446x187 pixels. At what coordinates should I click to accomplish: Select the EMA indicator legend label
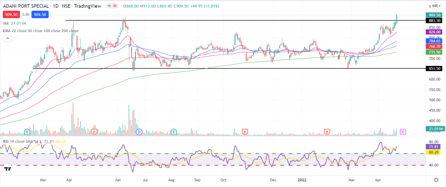(x=40, y=31)
